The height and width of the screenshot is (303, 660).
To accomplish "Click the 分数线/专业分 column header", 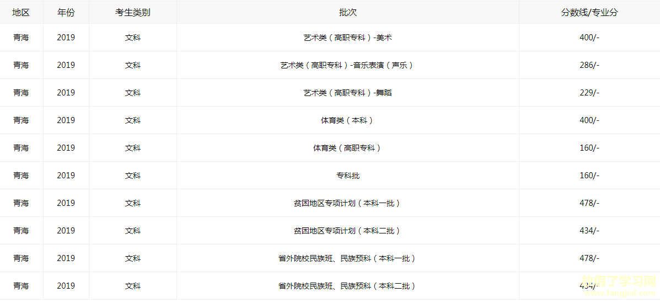I will (589, 12).
